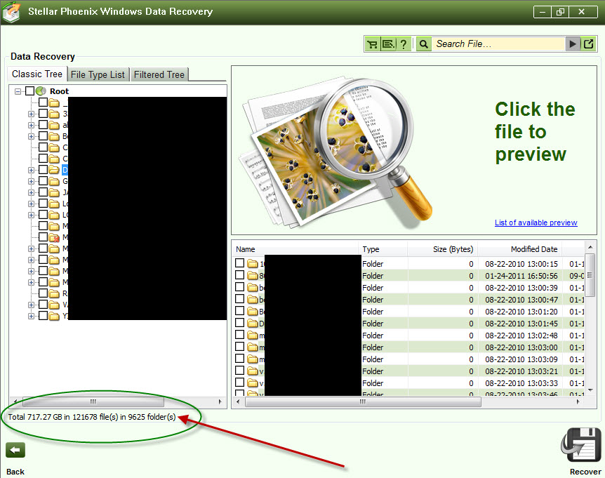Tick checkbox of row modified 13:03:09
This screenshot has height=478, width=605.
[239, 359]
